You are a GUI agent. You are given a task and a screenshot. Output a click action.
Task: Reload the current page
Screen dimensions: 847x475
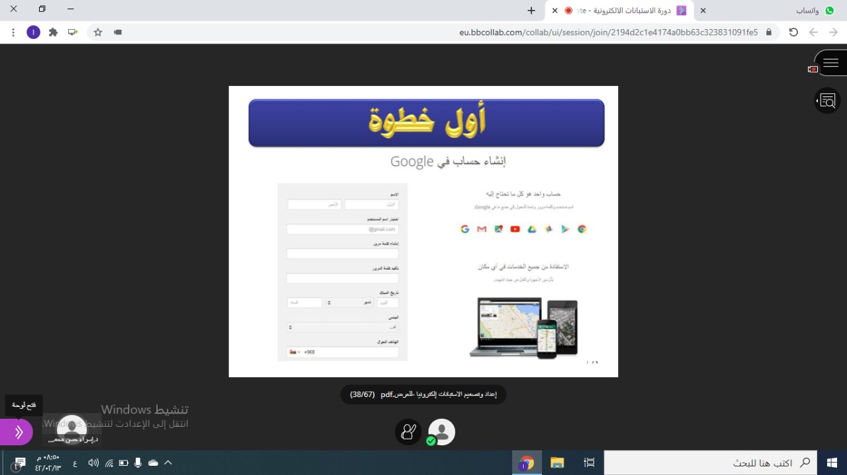point(793,32)
